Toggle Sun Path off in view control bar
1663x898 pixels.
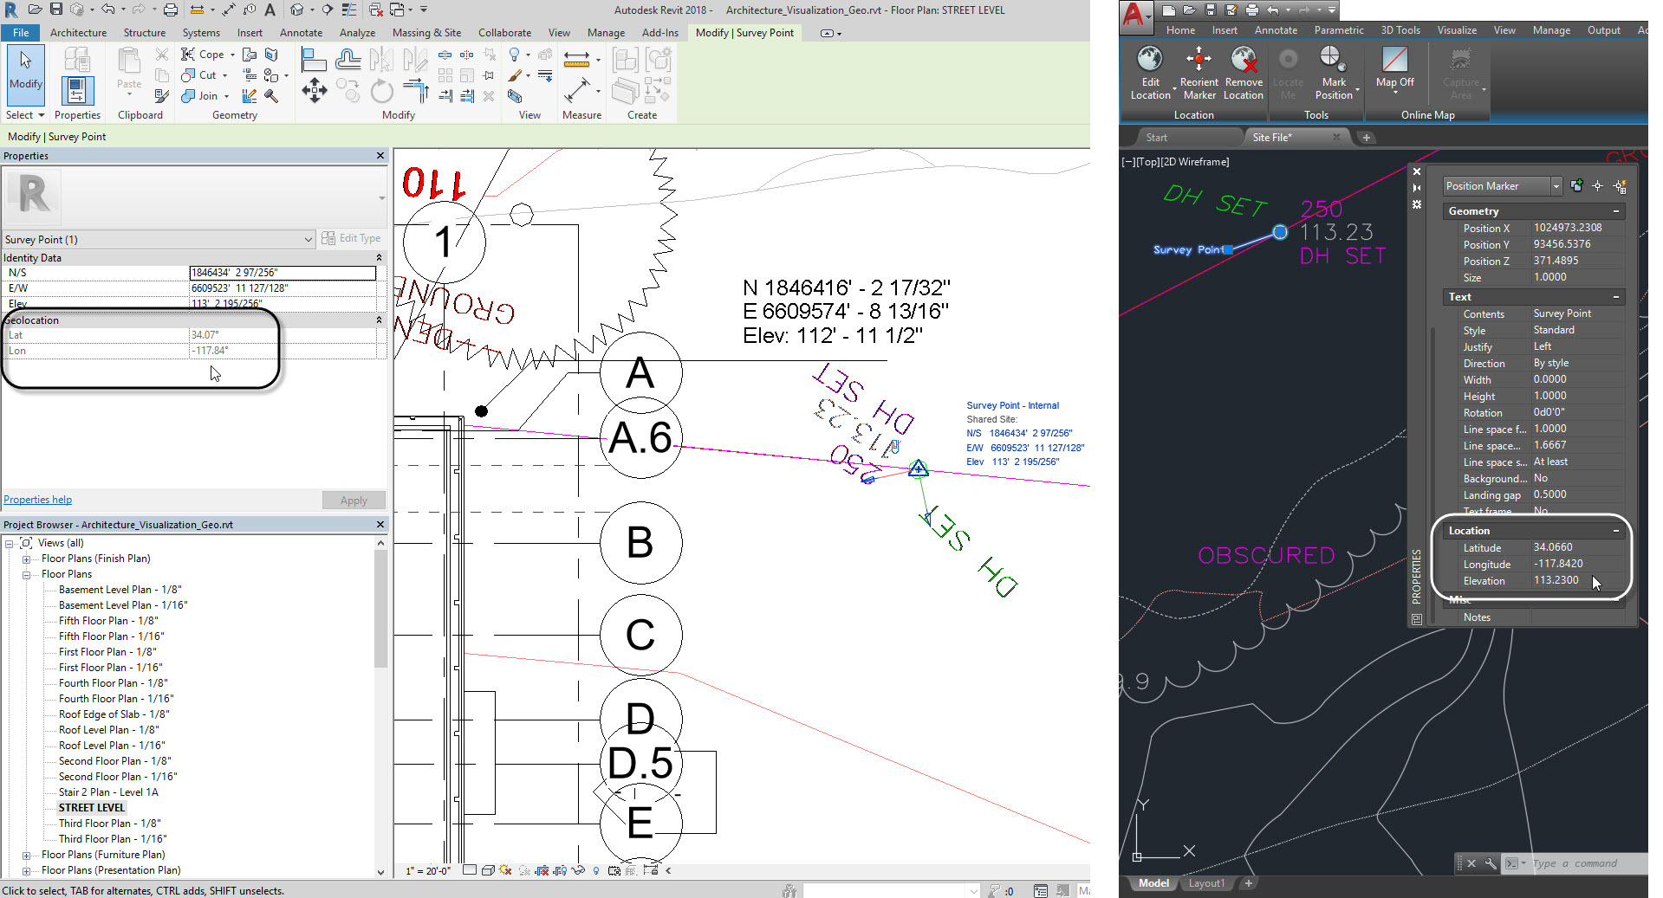click(x=505, y=870)
